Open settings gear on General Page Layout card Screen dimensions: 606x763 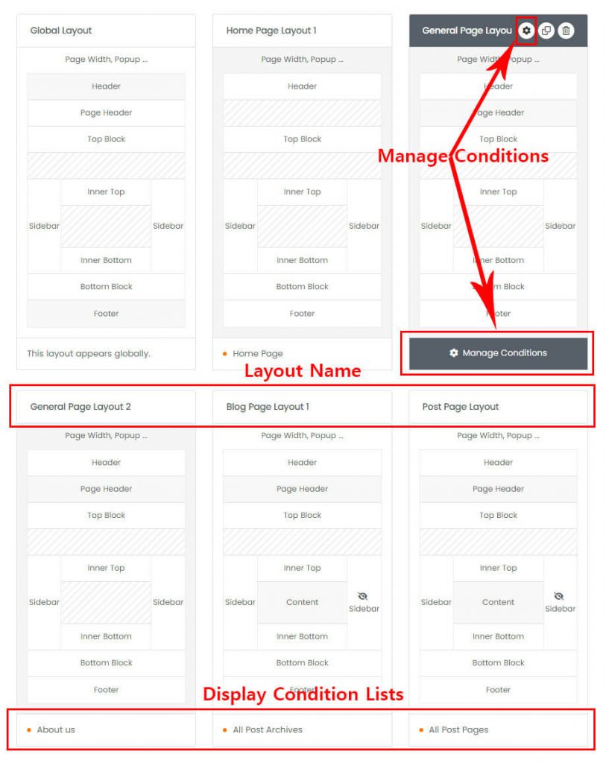pyautogui.click(x=527, y=31)
